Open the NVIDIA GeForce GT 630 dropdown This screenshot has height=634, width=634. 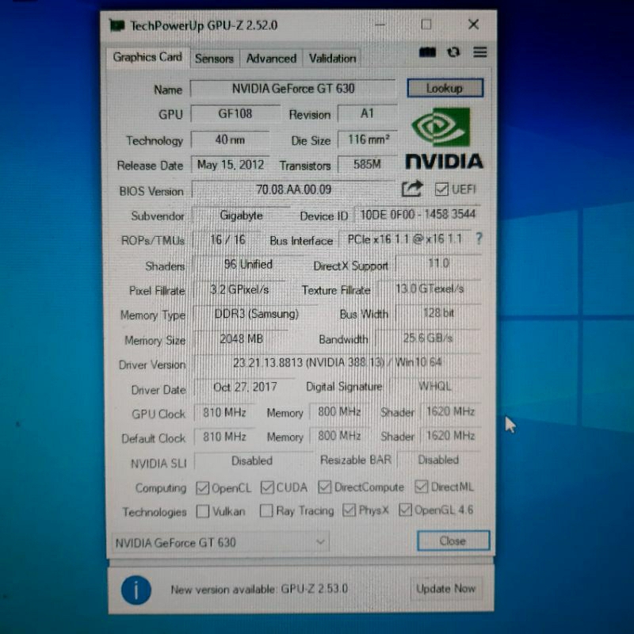coord(220,542)
